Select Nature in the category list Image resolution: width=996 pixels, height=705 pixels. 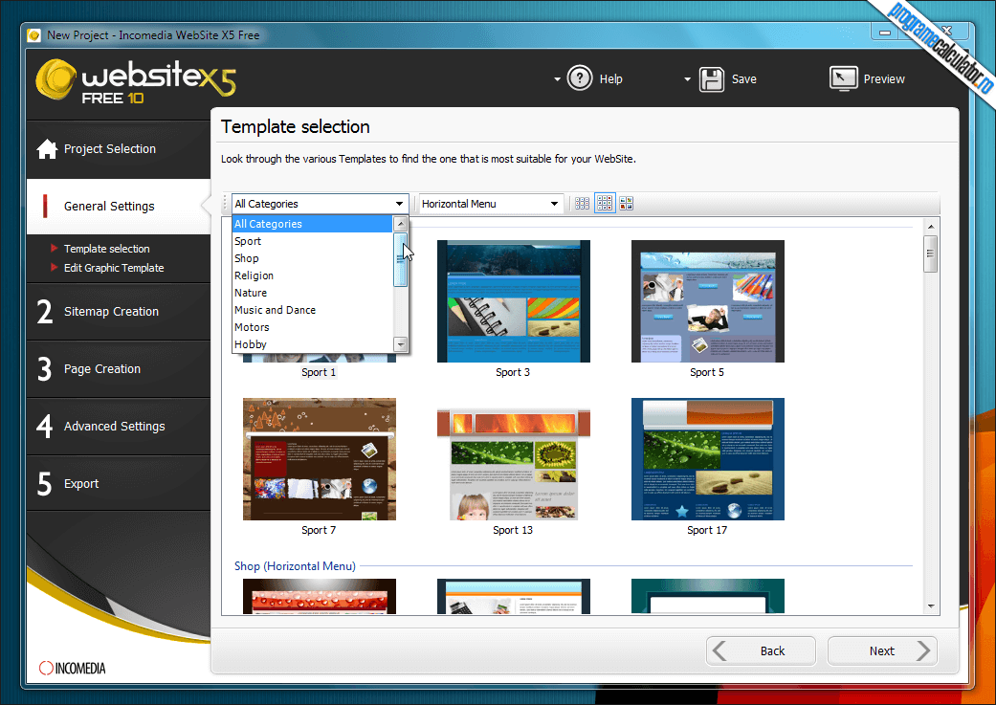[313, 293]
